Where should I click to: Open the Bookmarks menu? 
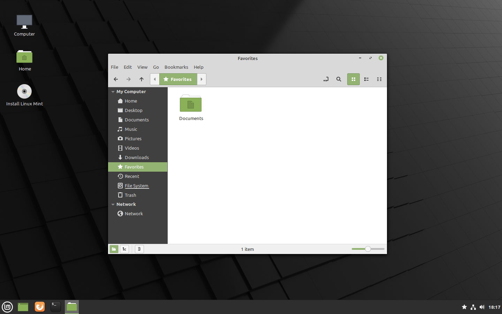(176, 67)
